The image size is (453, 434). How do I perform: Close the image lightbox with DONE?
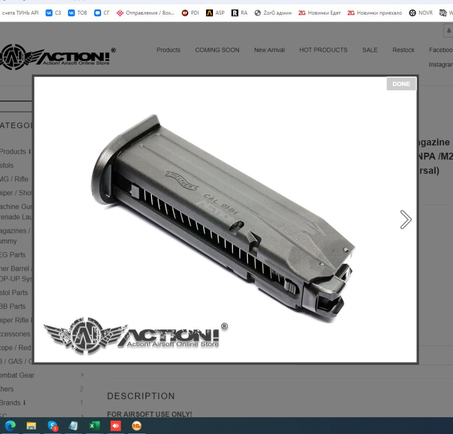(x=401, y=84)
